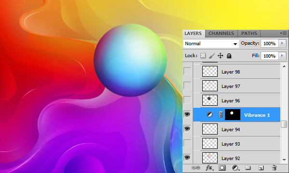This screenshot has width=289, height=173.
Task: Select the 'Layer 93' name
Action: (x=231, y=144)
